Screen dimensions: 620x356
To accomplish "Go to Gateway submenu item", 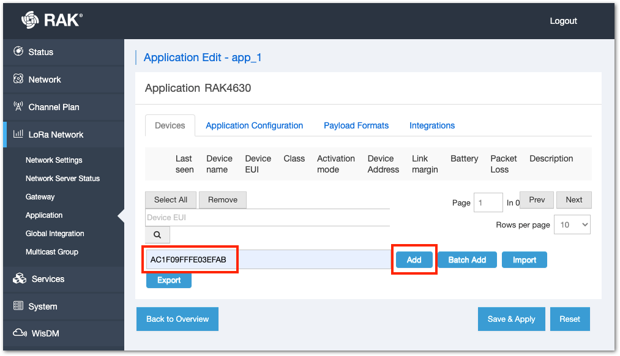I will coord(40,197).
